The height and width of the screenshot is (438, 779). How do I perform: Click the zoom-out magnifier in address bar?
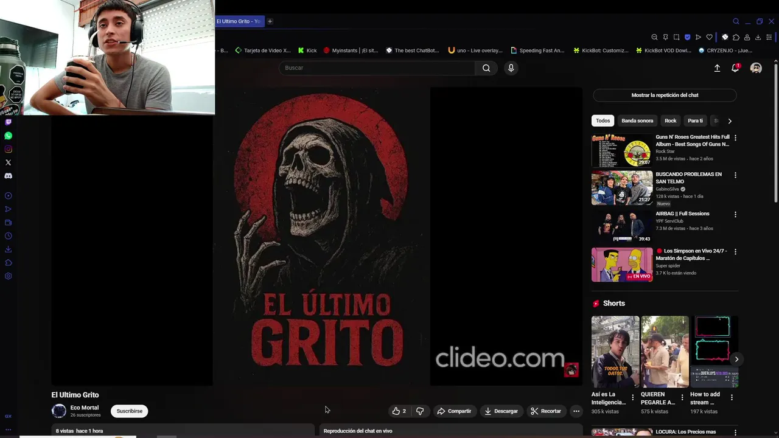pyautogui.click(x=654, y=37)
